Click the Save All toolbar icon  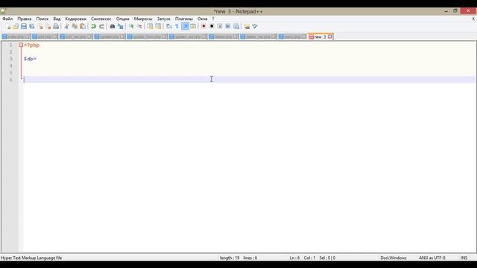(x=31, y=27)
